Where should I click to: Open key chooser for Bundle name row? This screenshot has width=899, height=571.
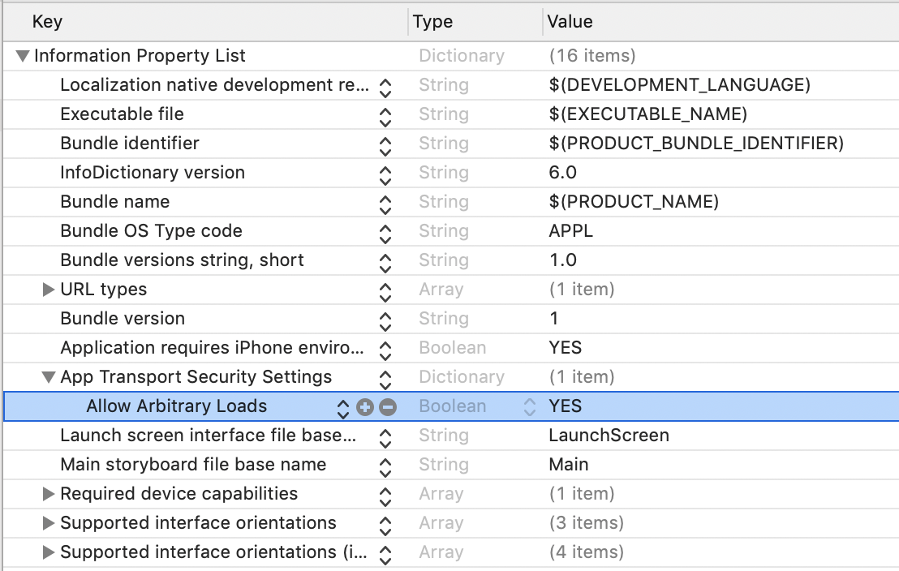(x=385, y=203)
